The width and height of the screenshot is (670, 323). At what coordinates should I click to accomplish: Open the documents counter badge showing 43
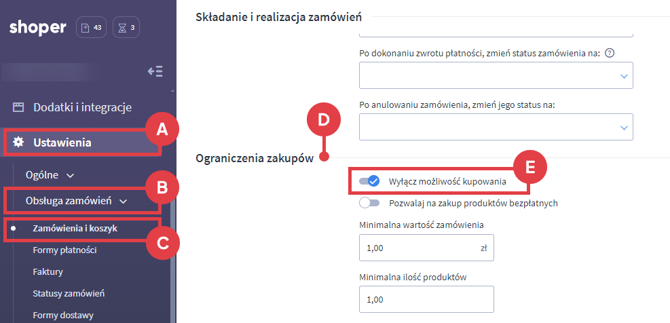click(91, 28)
